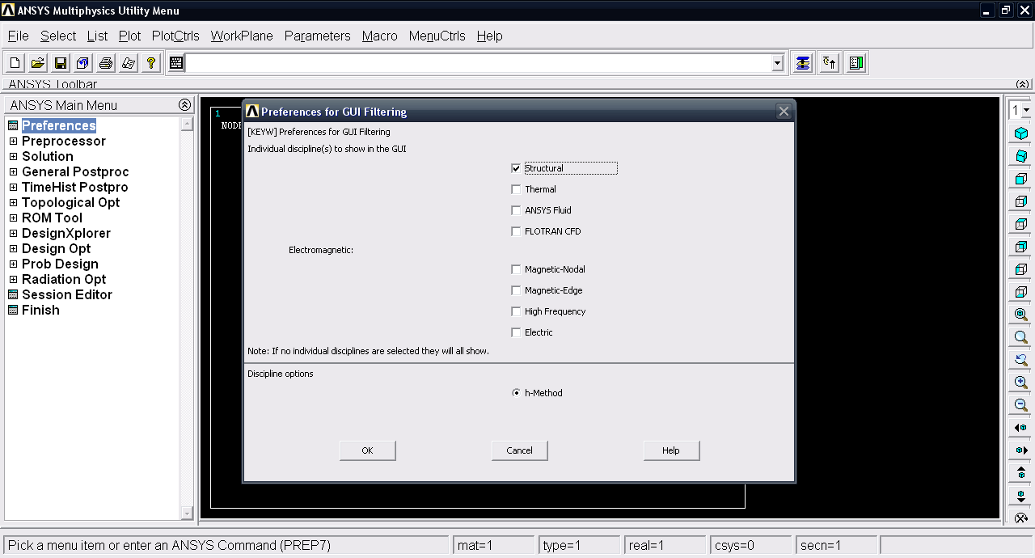
Task: Launch the Report Generator toolbar icon
Action: 128,63
